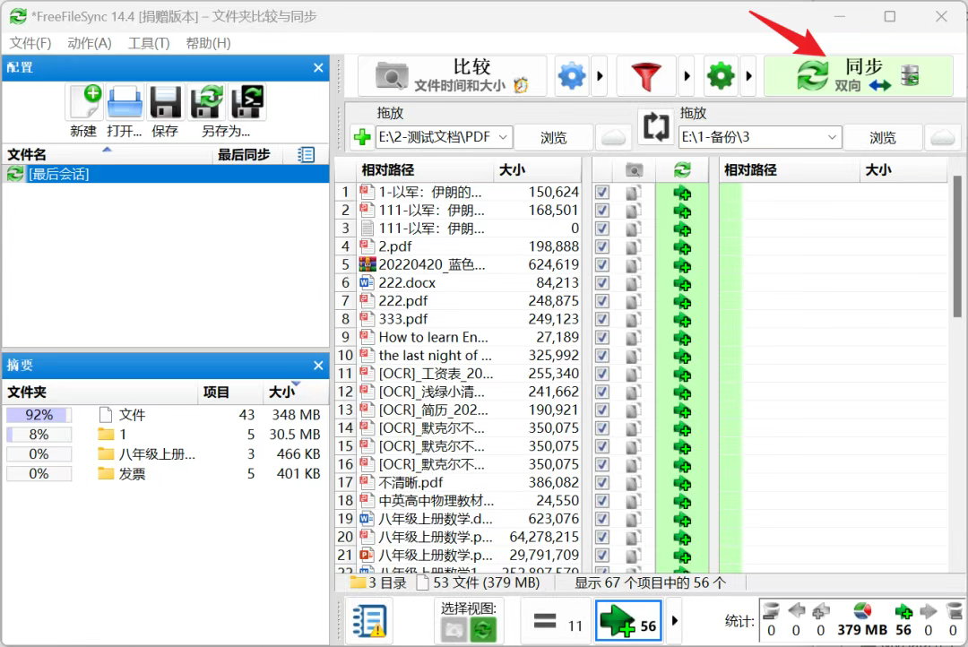This screenshot has height=647, width=968.
Task: Click the difference category icon for 333.pdf
Action: coord(633,320)
